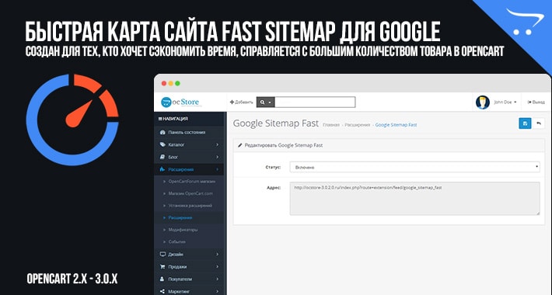Click the pencil icon beside Редактировать

[240, 145]
